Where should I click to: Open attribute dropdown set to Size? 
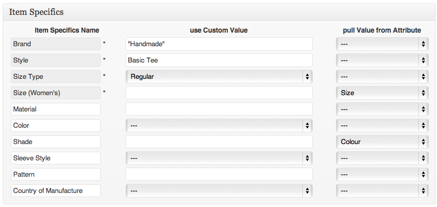[x=382, y=93]
